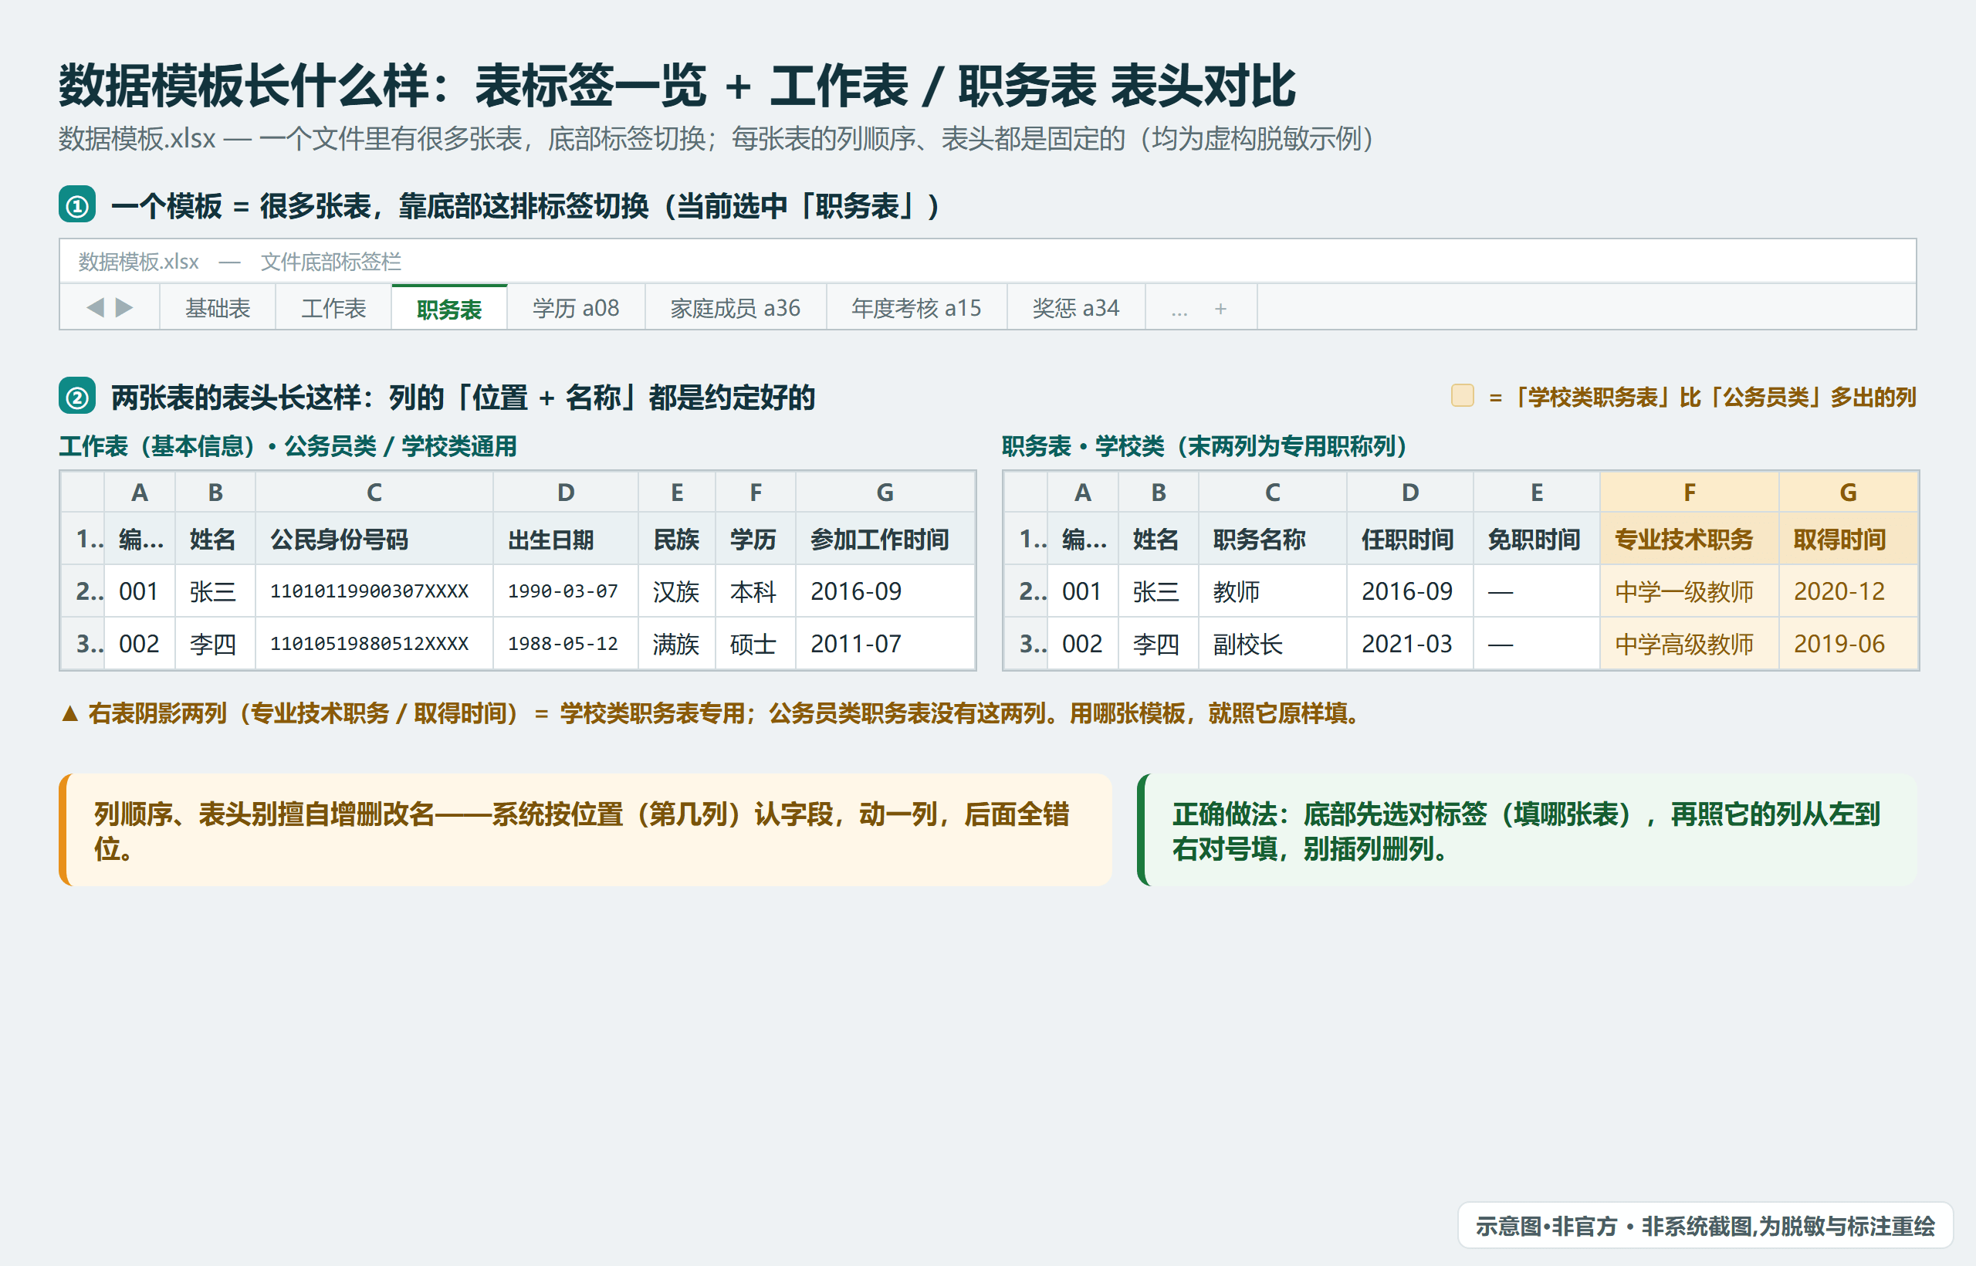The height and width of the screenshot is (1266, 1976).
Task: Click the 硕士 cell
Action: pyautogui.click(x=756, y=644)
